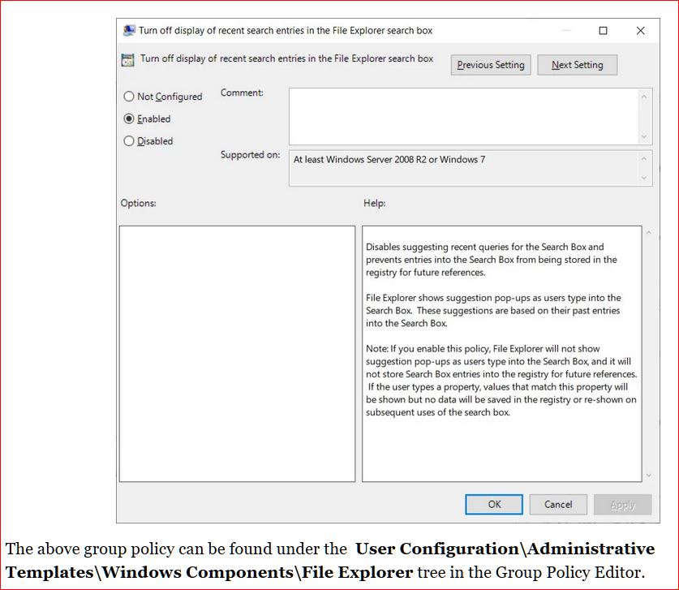
Task: Click inside the empty Options pane
Action: pyautogui.click(x=237, y=353)
